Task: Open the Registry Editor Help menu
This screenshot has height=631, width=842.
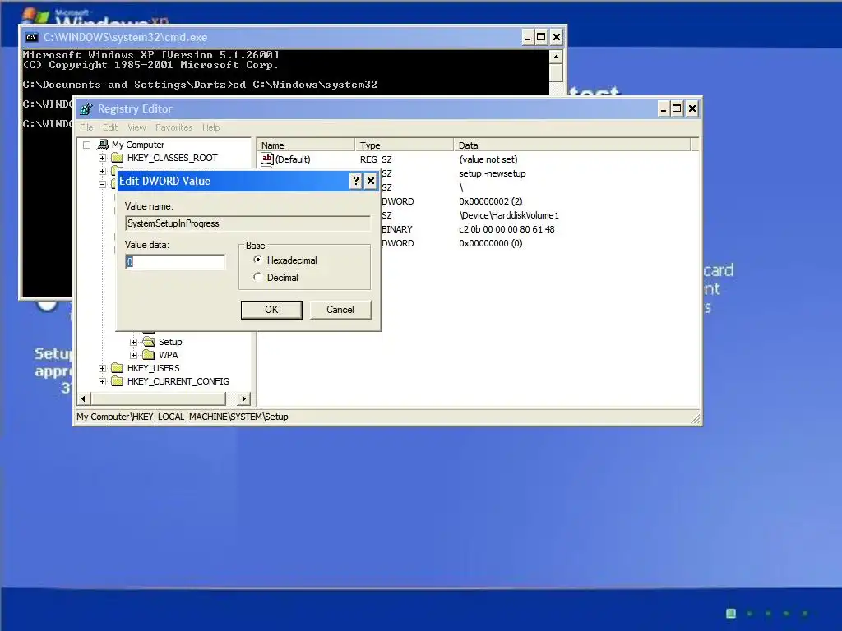Action: point(211,127)
